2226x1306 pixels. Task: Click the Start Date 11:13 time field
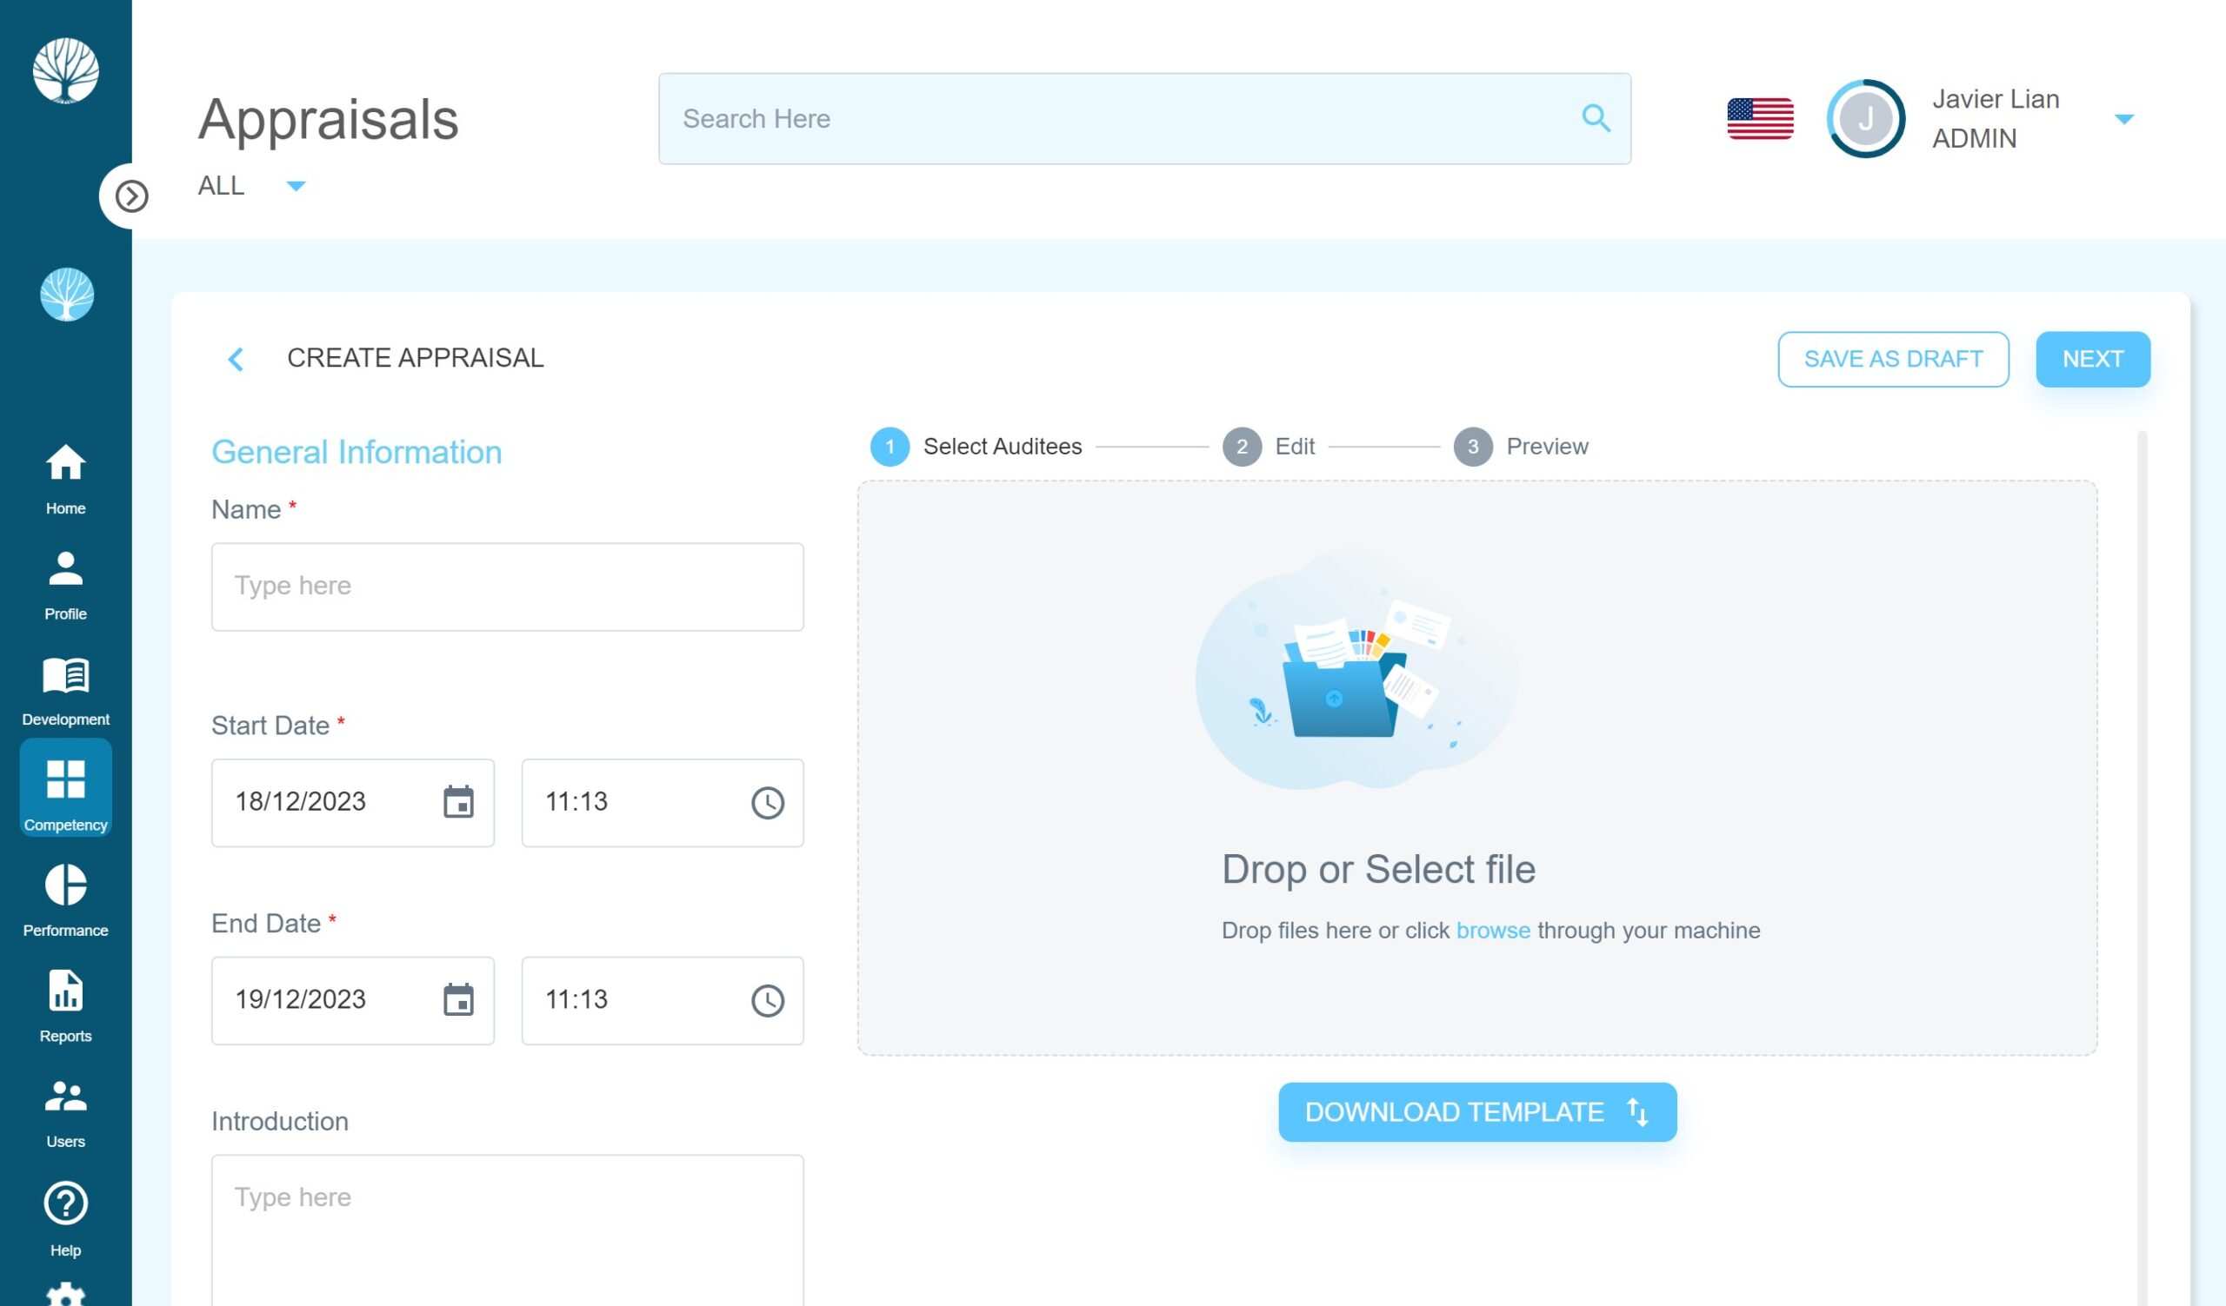click(x=663, y=802)
